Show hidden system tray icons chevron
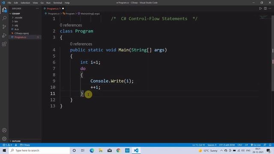274x154 pixels. click(x=221, y=151)
